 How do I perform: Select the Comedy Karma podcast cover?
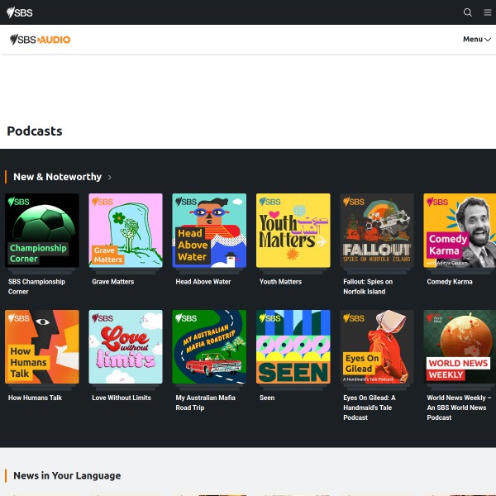[460, 231]
